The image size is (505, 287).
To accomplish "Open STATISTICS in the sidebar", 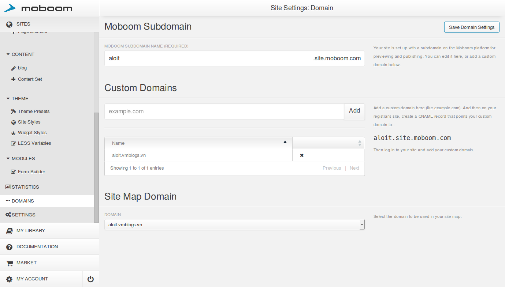I will [x=25, y=187].
